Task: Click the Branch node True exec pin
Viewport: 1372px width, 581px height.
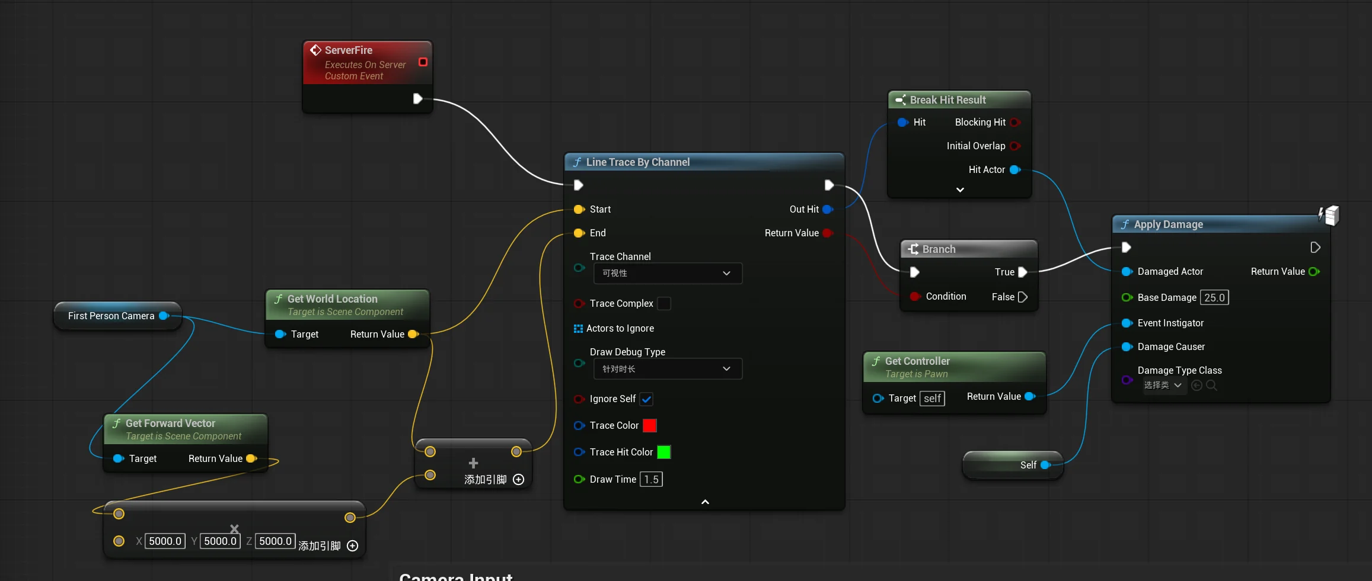Action: (x=1022, y=272)
